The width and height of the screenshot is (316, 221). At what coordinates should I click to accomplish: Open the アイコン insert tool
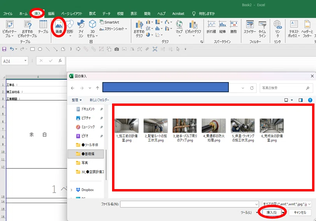click(81, 29)
